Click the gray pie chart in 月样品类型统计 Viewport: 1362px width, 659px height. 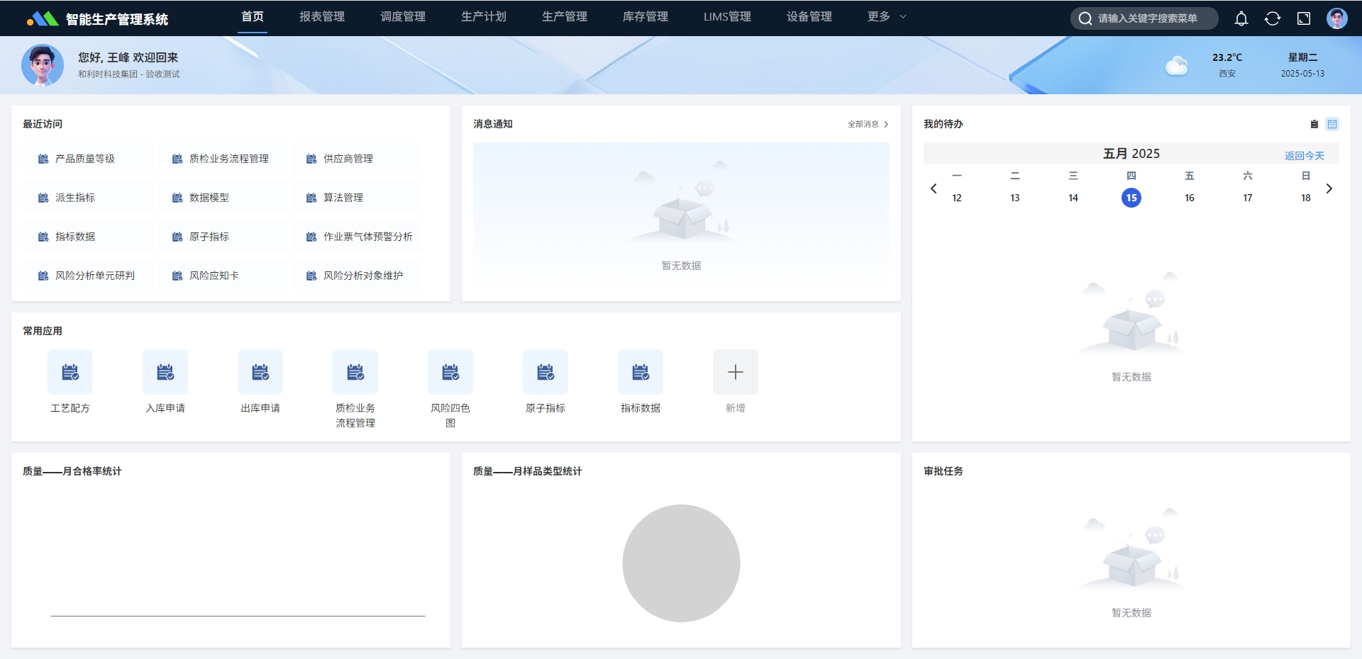(681, 563)
